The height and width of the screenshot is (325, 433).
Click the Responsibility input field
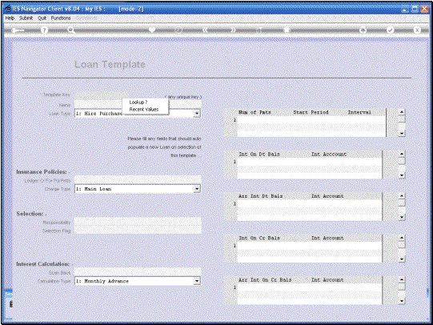point(138,222)
